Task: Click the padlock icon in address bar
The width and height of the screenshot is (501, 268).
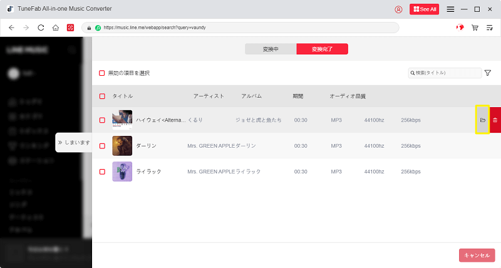Action: coord(89,28)
